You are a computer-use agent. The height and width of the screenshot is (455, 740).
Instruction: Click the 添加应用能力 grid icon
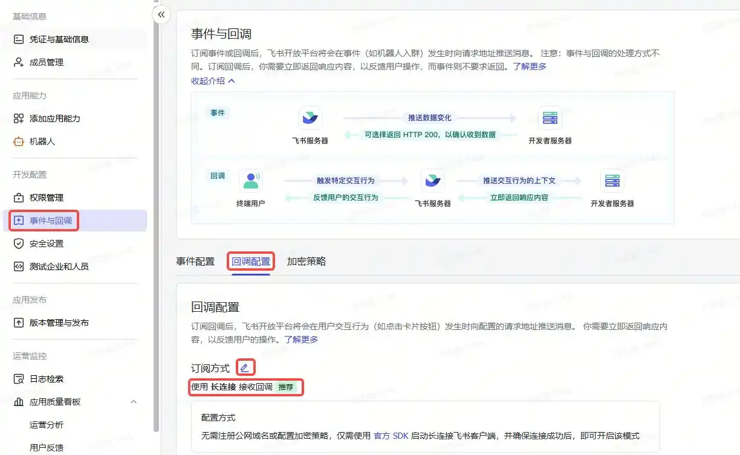pyautogui.click(x=19, y=118)
